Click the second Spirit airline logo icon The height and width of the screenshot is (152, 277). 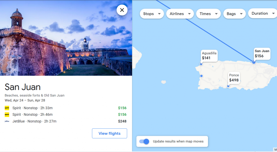pos(7,115)
